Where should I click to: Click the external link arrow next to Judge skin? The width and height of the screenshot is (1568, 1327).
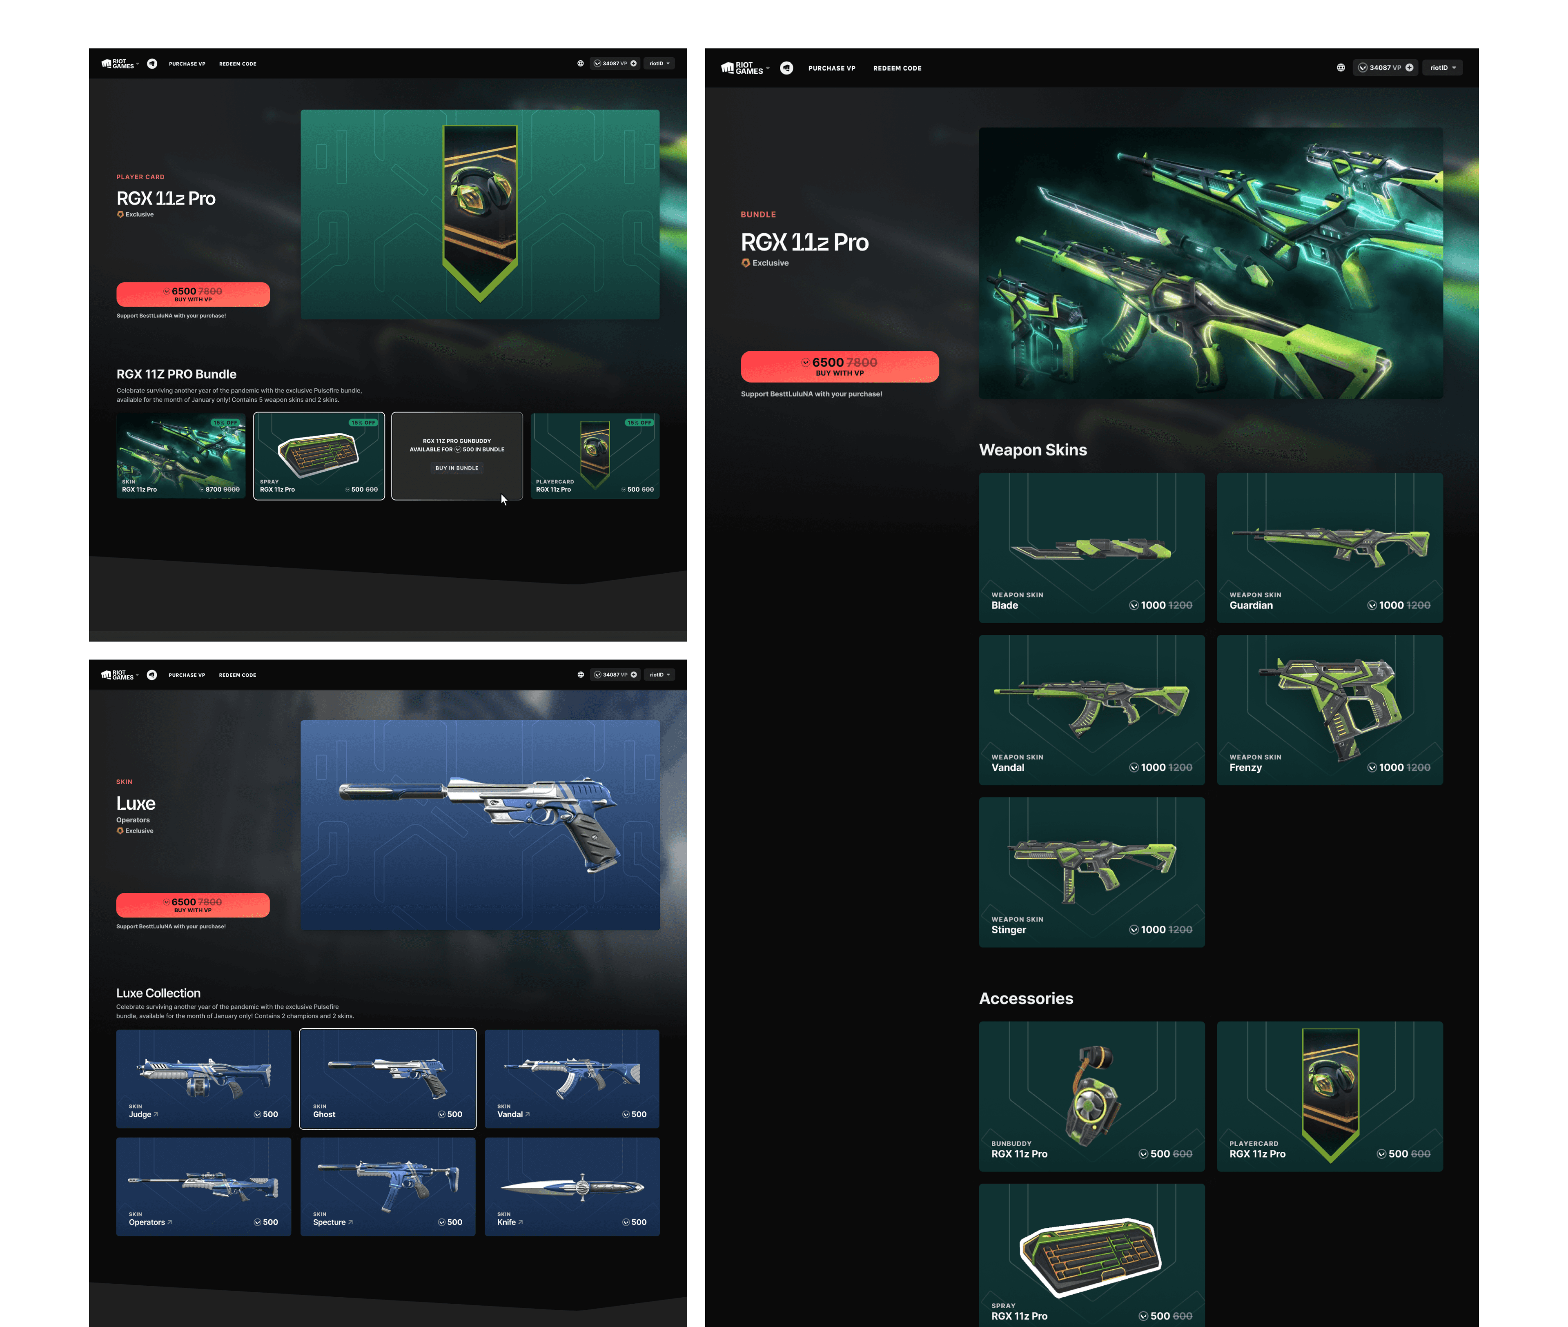[156, 1114]
